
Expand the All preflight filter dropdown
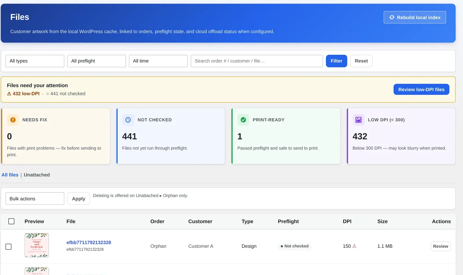[x=97, y=61]
